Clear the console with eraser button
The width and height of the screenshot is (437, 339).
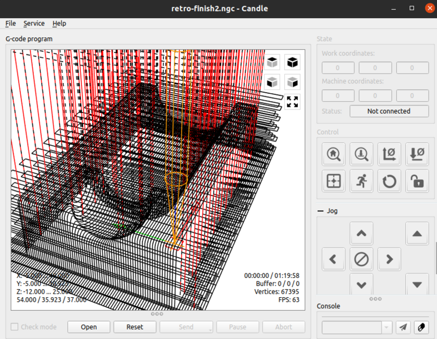pos(421,327)
